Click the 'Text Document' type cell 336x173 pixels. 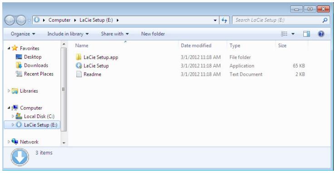point(246,74)
